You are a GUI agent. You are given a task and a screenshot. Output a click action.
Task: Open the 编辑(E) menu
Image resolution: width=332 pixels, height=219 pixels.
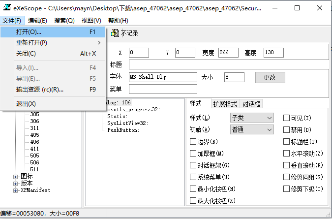37,21
